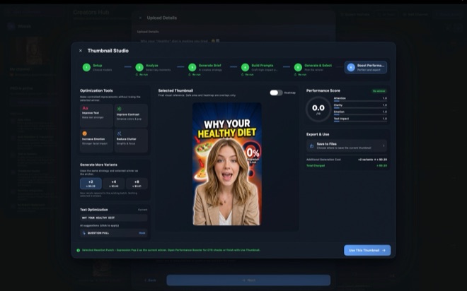Click the Improve Contrast sun icon
This screenshot has height=291, width=467.
[119, 109]
